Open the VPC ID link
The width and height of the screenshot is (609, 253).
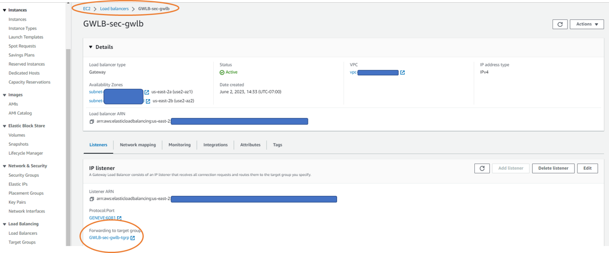point(374,72)
